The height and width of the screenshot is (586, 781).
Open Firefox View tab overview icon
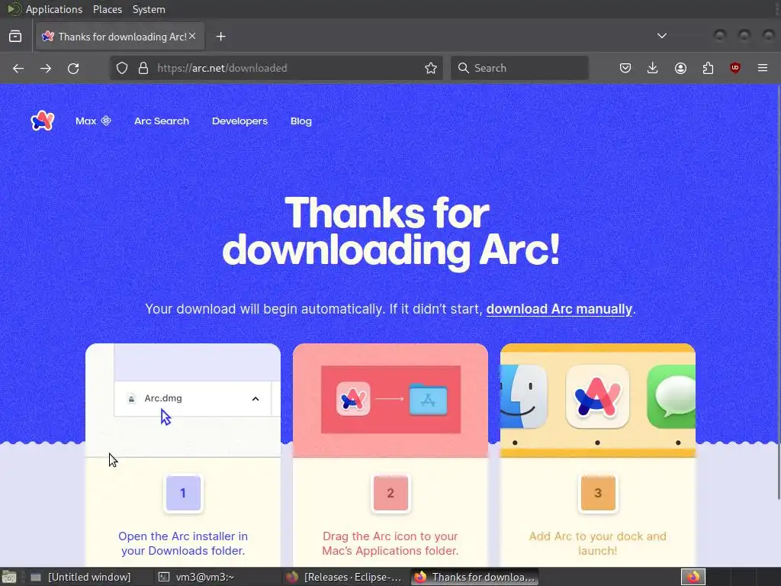15,37
